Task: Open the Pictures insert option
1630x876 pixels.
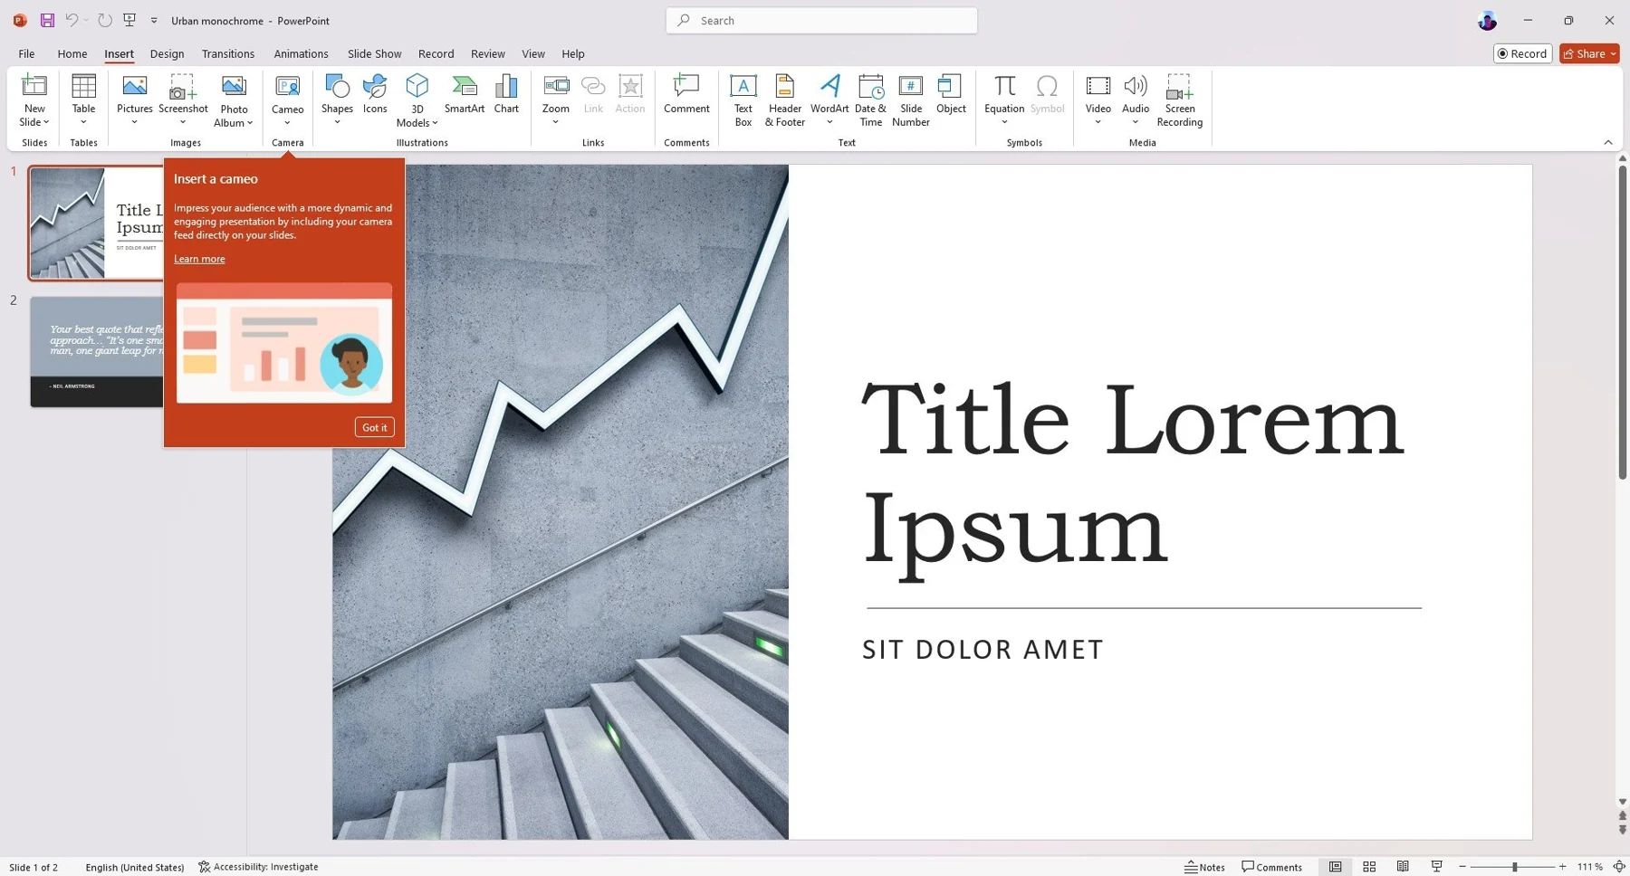Action: [x=134, y=100]
